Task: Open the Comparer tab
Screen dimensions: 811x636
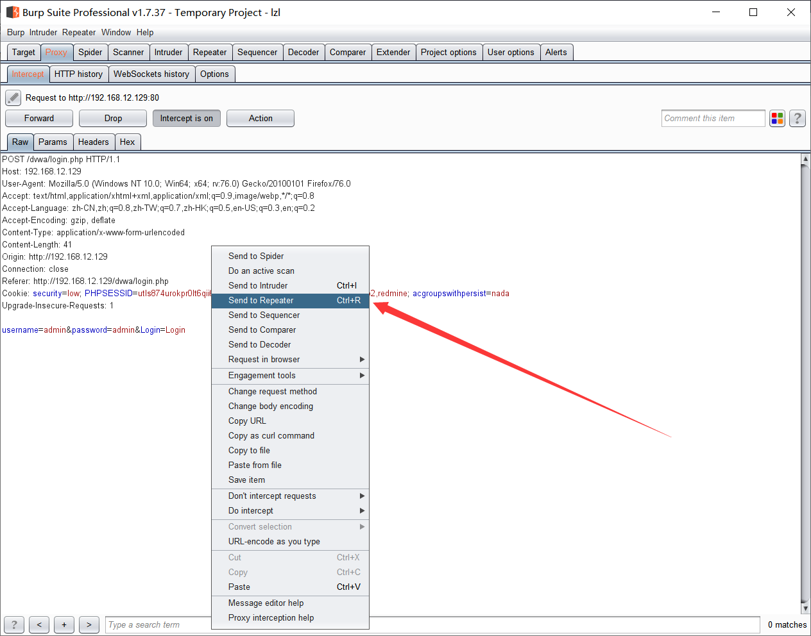Action: (348, 53)
